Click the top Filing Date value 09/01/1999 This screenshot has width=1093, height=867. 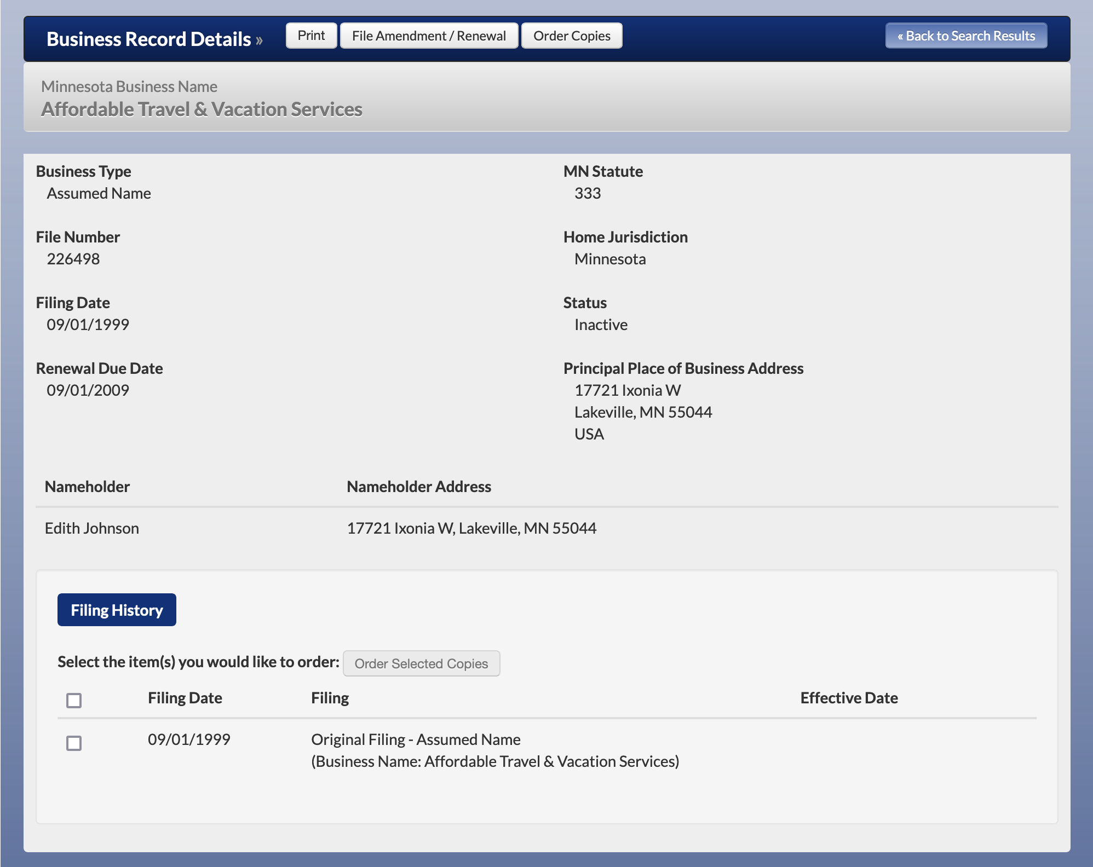click(x=88, y=325)
